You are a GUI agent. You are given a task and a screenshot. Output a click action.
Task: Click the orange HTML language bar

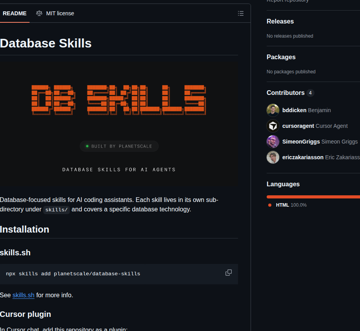tap(313, 197)
